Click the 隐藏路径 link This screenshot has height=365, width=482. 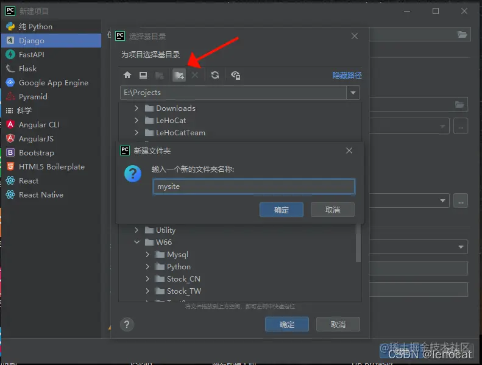pos(347,76)
